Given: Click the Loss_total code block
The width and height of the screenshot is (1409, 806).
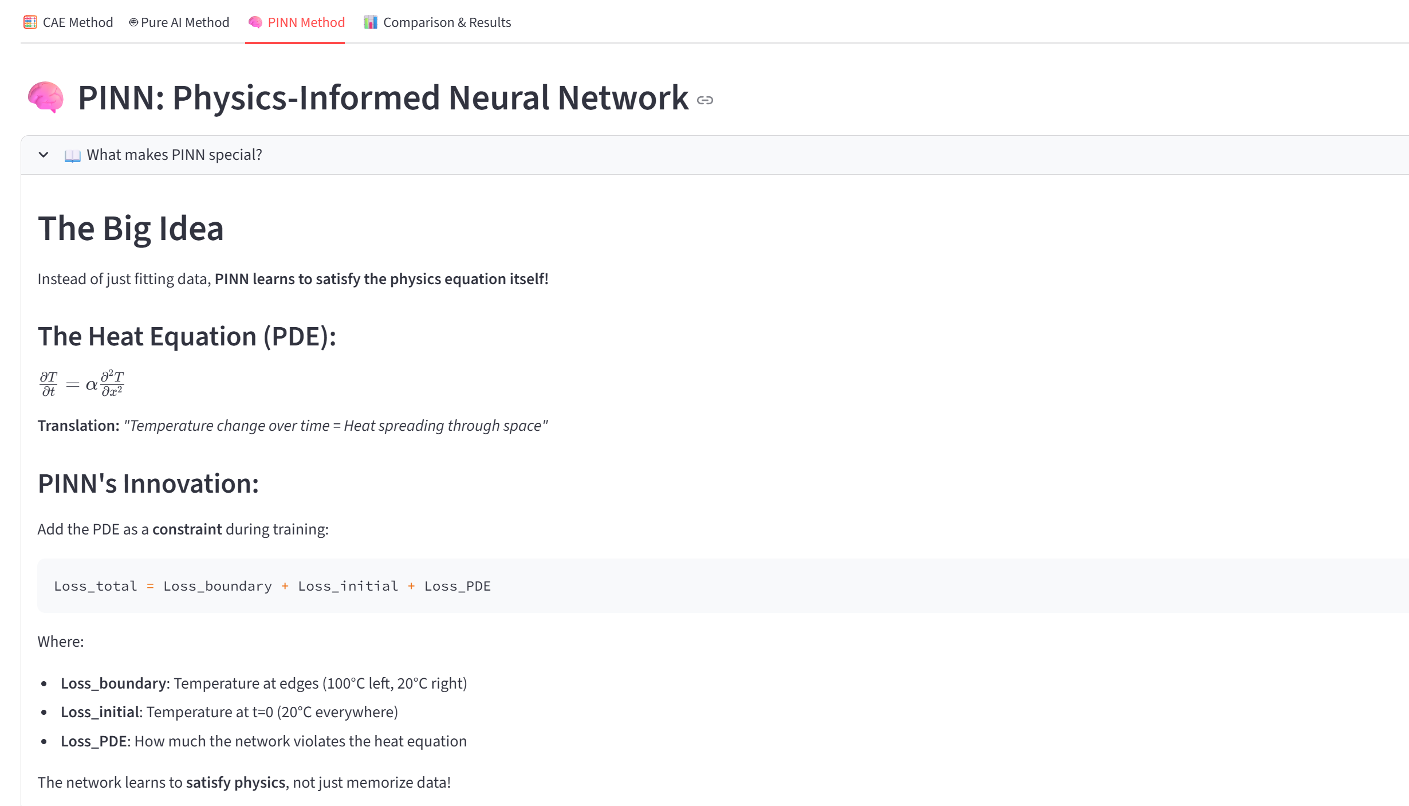Looking at the screenshot, I should tap(272, 586).
